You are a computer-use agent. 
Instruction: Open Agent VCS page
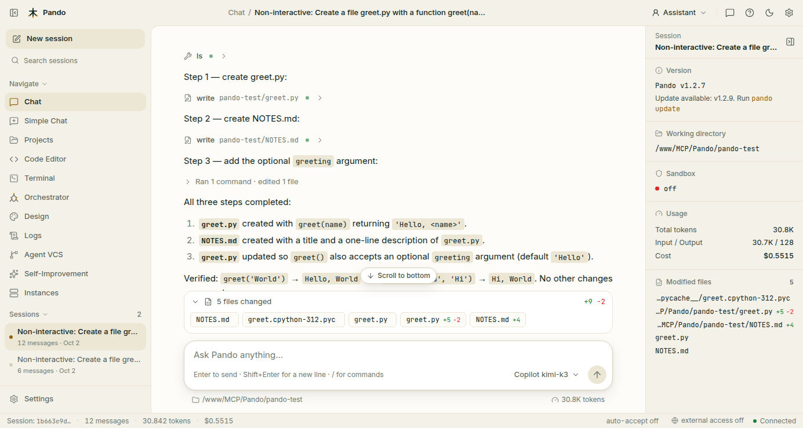75,255
